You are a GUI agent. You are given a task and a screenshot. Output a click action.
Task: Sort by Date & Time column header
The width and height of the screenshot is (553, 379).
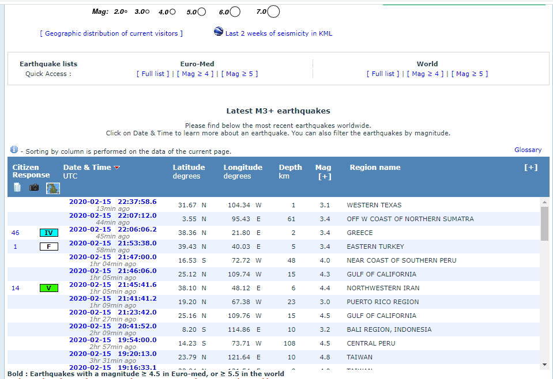click(87, 167)
